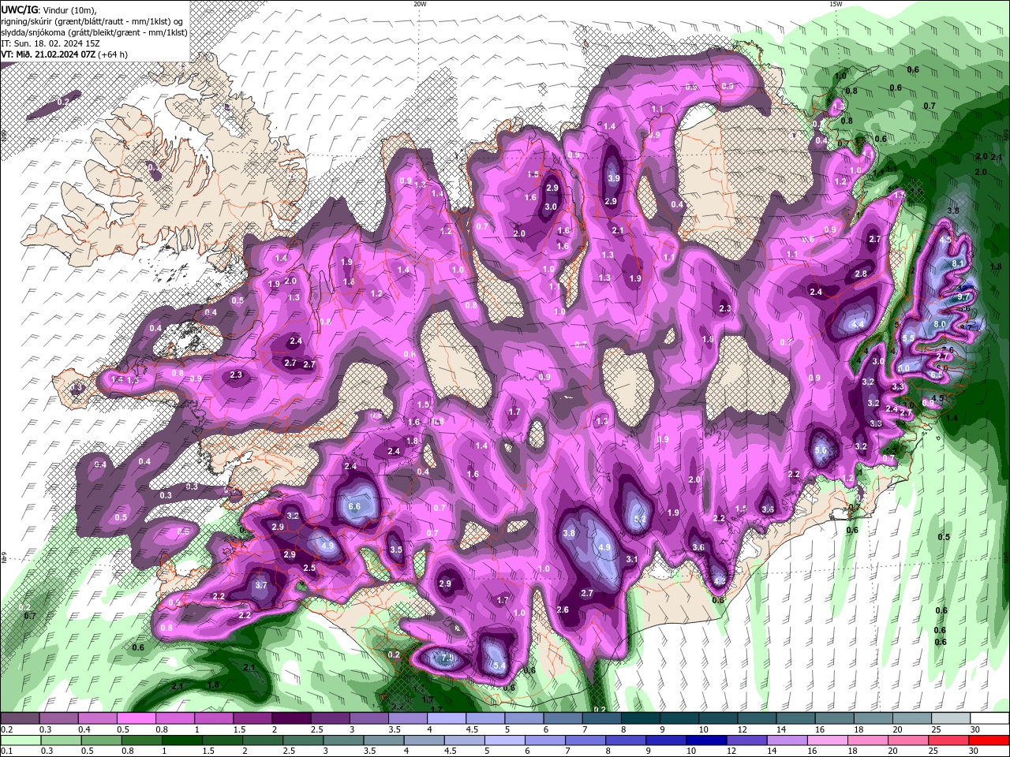1010x757 pixels.
Task: Select the pale green 0.1 swatch in rain legend
Action: (21, 740)
